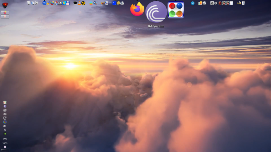Open the Bluetooth tray icon
This screenshot has height=152, width=271.
(x=5, y=130)
